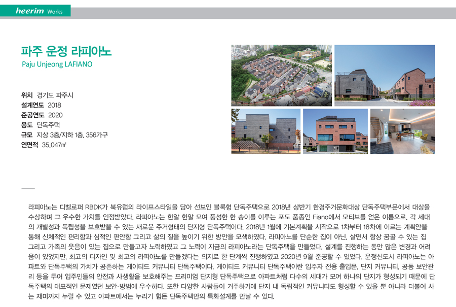The width and height of the screenshot is (456, 307).
Task: Open the interior living room photo
Action: [x=402, y=131]
